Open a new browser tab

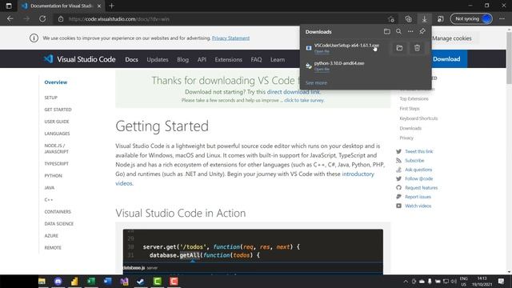(x=112, y=6)
